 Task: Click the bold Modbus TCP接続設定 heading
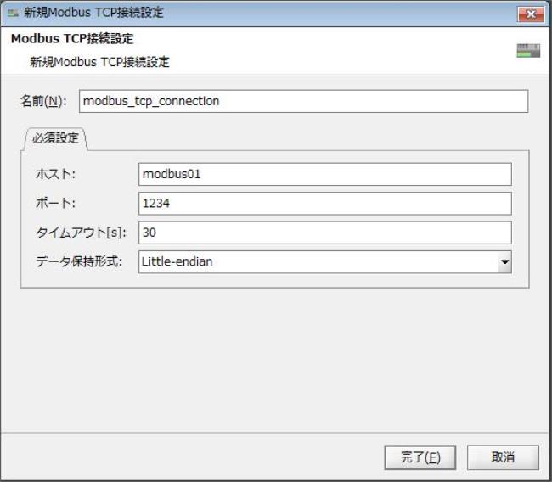coord(71,40)
